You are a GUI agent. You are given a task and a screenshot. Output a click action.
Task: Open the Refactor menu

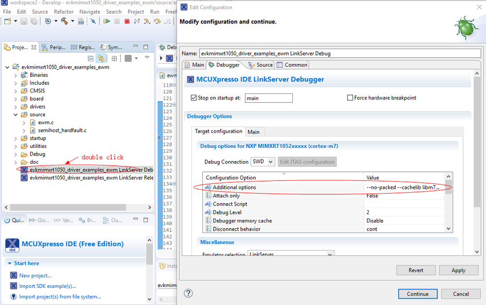[64, 12]
